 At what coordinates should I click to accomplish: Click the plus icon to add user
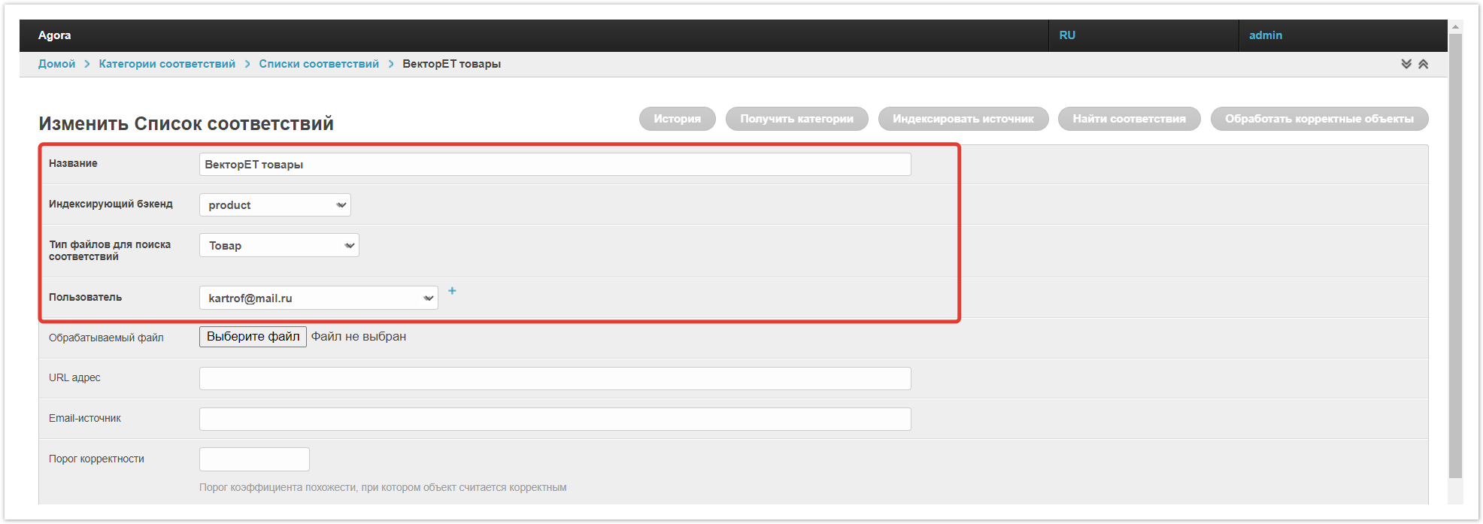click(452, 291)
